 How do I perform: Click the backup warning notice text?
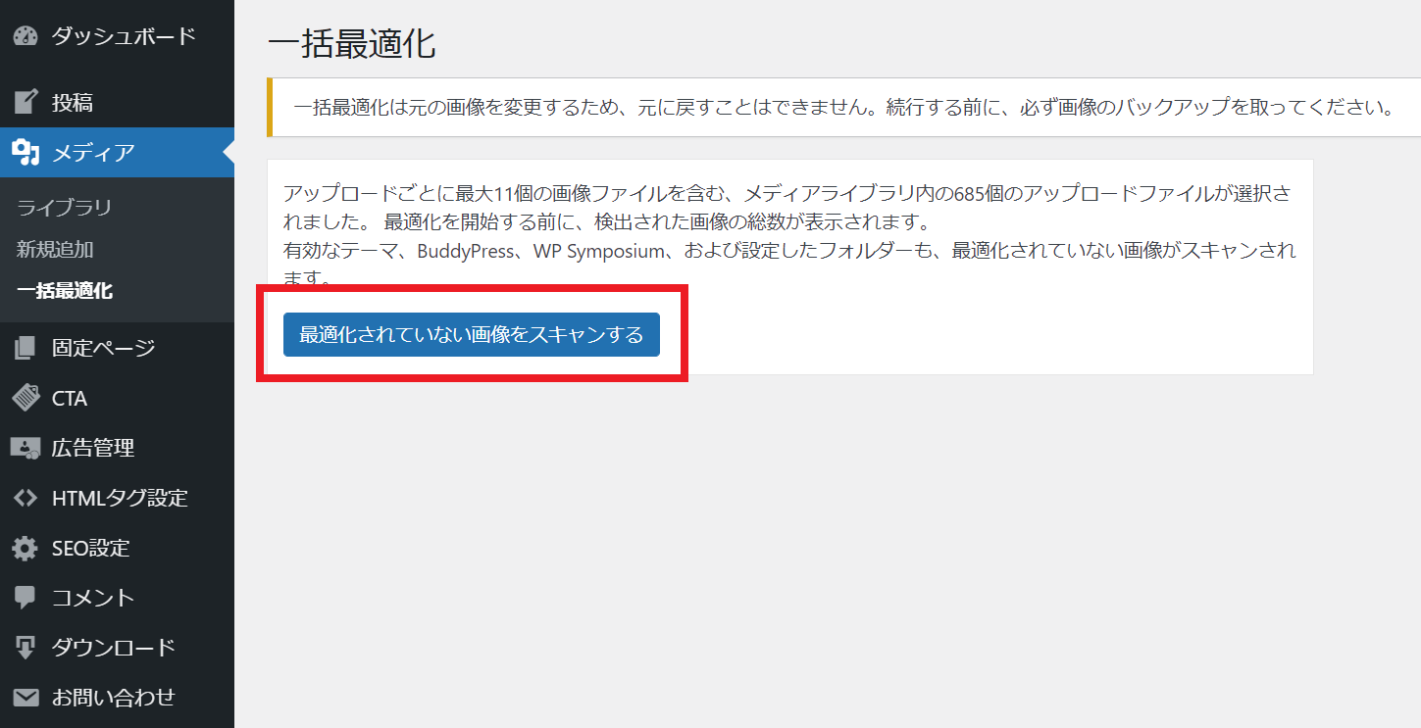tap(843, 108)
